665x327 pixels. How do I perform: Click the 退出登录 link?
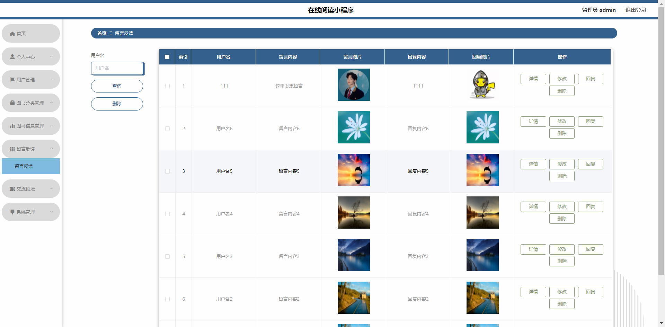pos(636,10)
